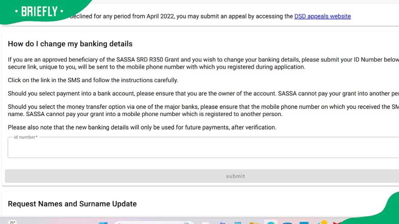This screenshot has height=224, width=399.
Task: Click the taskbar search box
Action: pos(153,223)
